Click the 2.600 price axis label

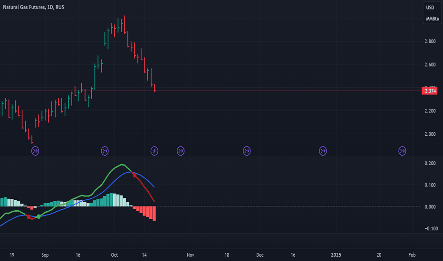[430, 65]
